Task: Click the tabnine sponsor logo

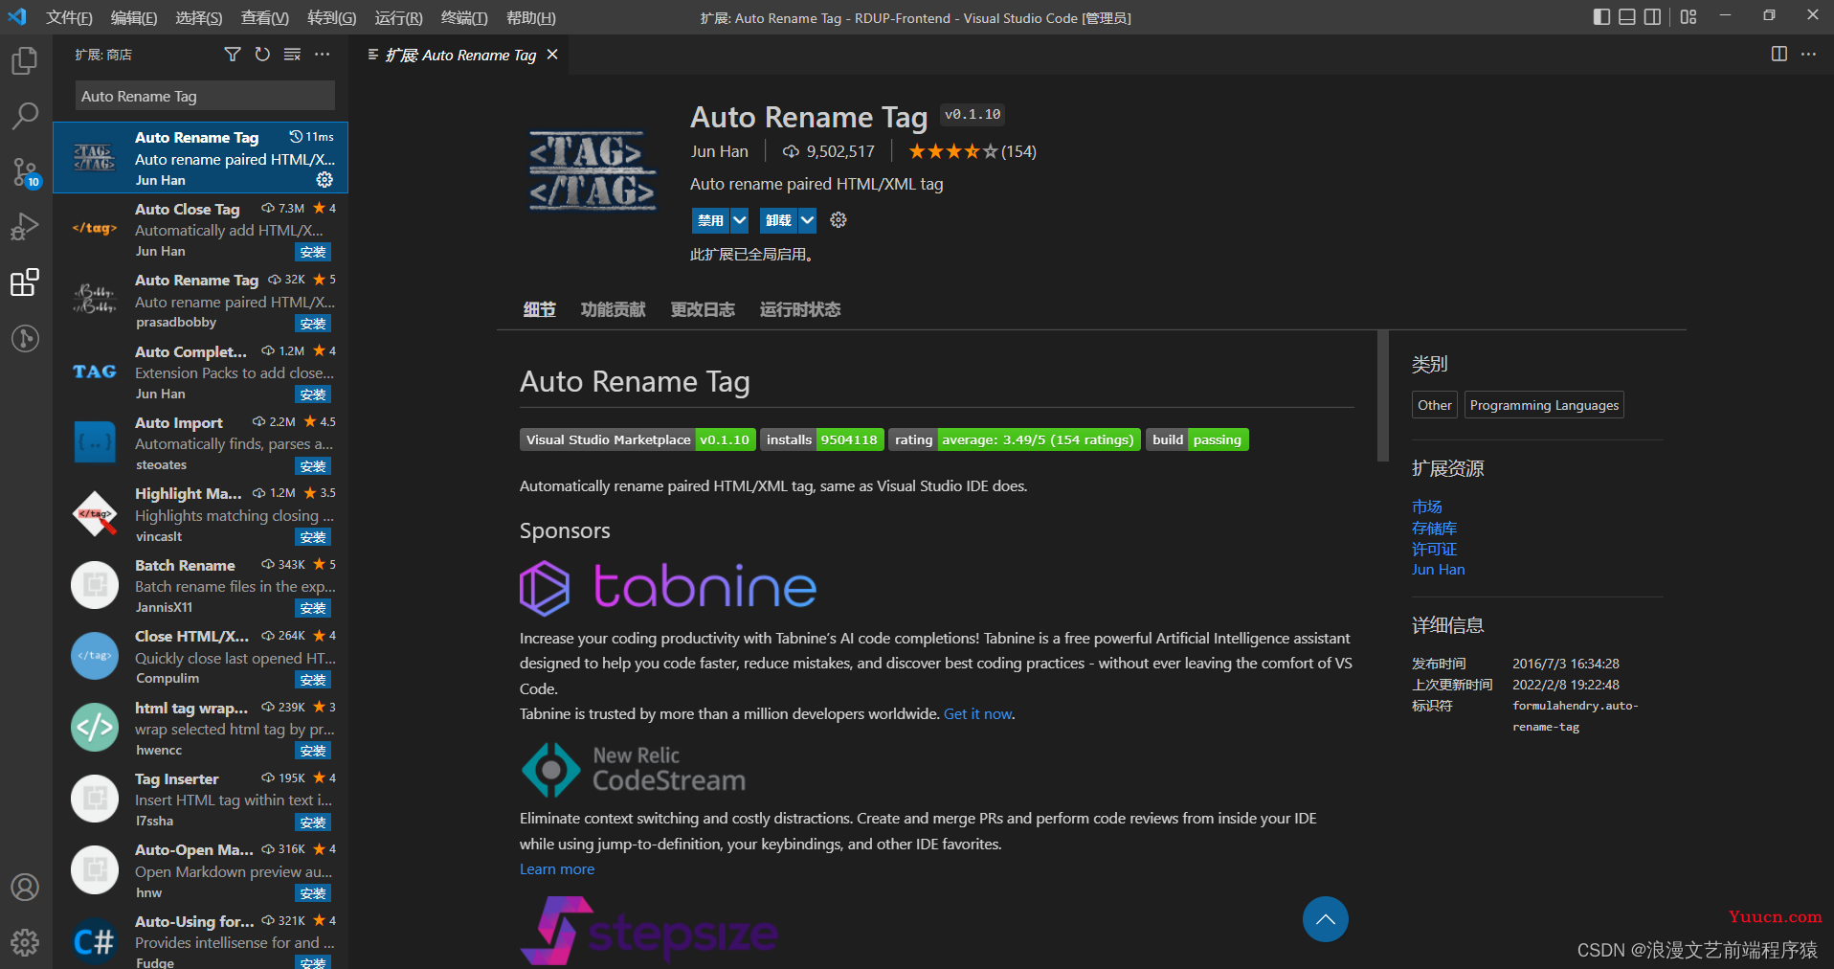Action: (668, 587)
